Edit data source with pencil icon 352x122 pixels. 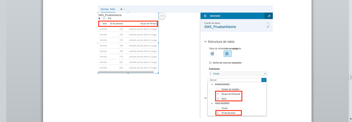(x=268, y=27)
